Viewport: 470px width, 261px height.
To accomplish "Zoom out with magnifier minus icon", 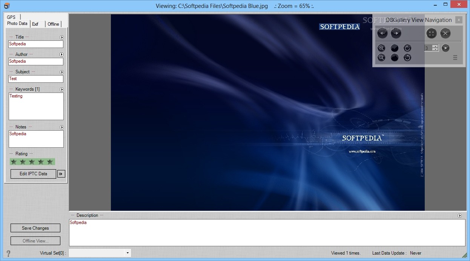I will coord(381,57).
